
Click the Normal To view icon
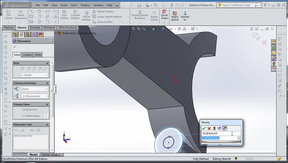tap(185, 16)
